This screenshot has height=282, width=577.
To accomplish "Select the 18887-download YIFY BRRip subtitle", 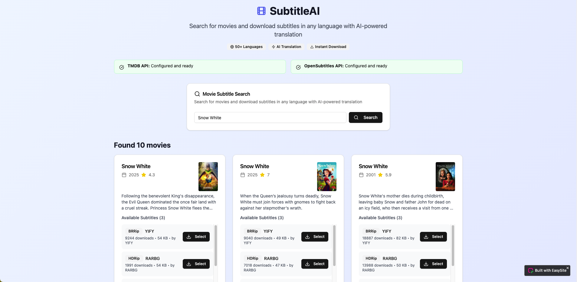I will (x=433, y=237).
